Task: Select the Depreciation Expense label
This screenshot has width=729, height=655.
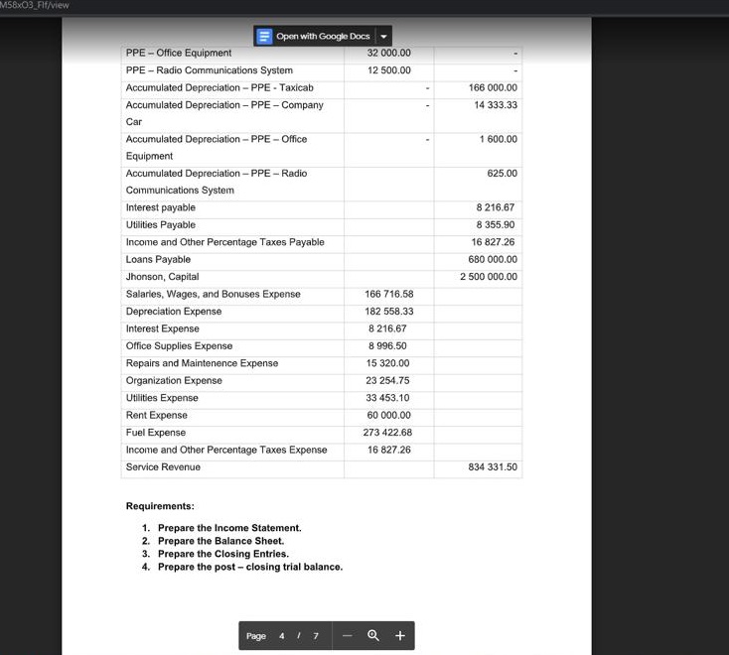Action: tap(174, 312)
